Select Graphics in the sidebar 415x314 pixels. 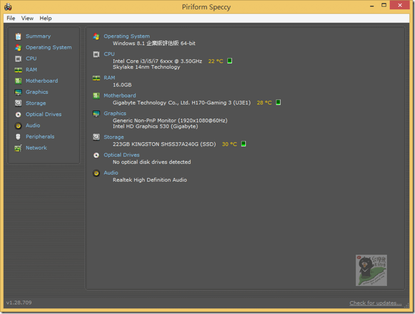coord(37,92)
